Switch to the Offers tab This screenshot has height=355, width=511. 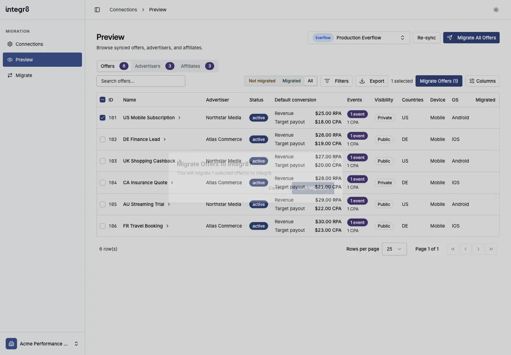pyautogui.click(x=114, y=66)
